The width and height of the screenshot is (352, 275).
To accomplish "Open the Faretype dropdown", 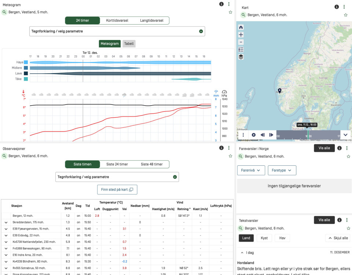I will pos(282,170).
